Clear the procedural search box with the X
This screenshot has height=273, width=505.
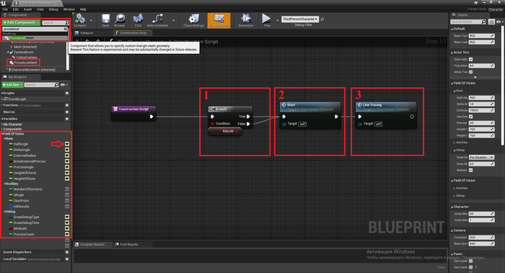pyautogui.click(x=66, y=29)
